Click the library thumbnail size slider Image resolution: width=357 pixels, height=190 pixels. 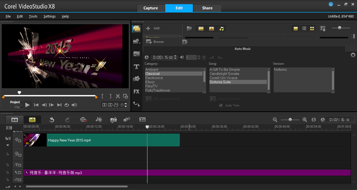pyautogui.click(x=339, y=28)
